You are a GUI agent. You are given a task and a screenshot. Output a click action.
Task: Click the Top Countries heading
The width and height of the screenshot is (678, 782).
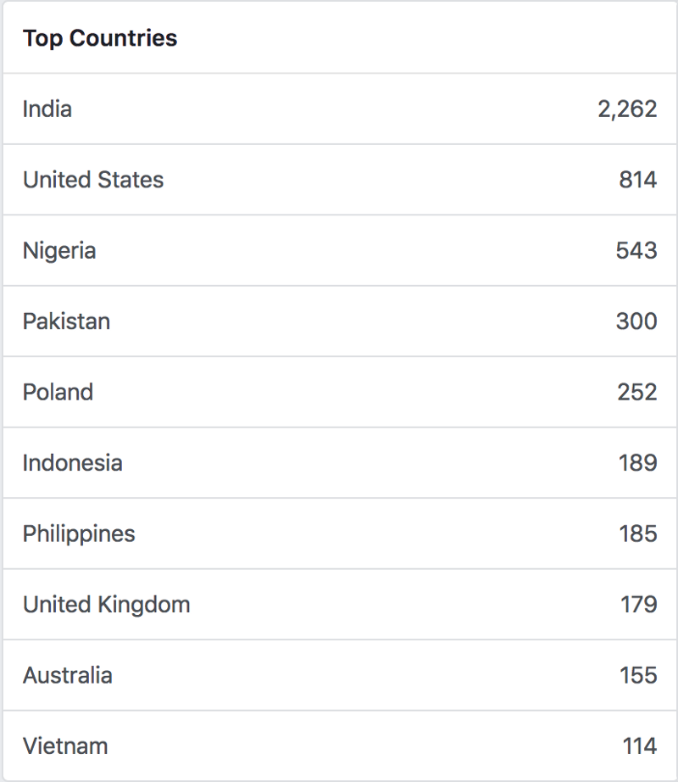coord(100,38)
